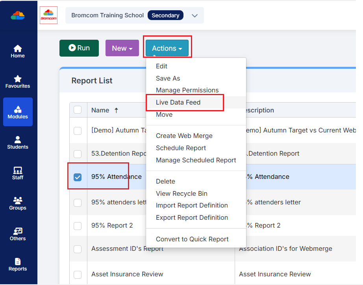Image resolution: width=363 pixels, height=285 pixels.
Task: Open the Groups section from the sidebar
Action: click(x=17, y=202)
